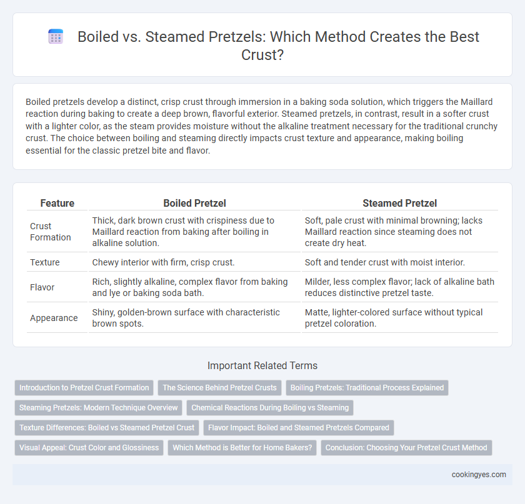The image size is (525, 504).
Task: Select the 'Crust Formation' row label
Action: (x=51, y=232)
